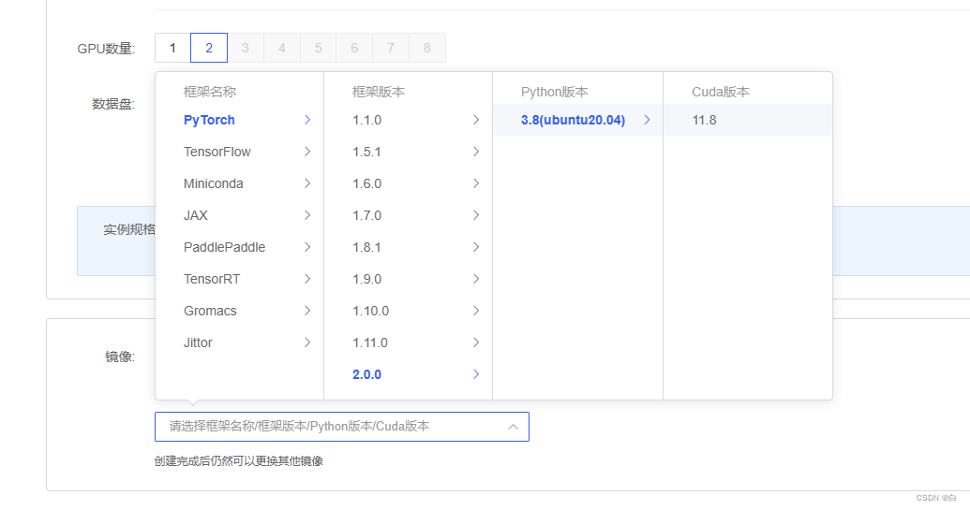The height and width of the screenshot is (510, 970).
Task: Select GPU count 5
Action: (318, 48)
